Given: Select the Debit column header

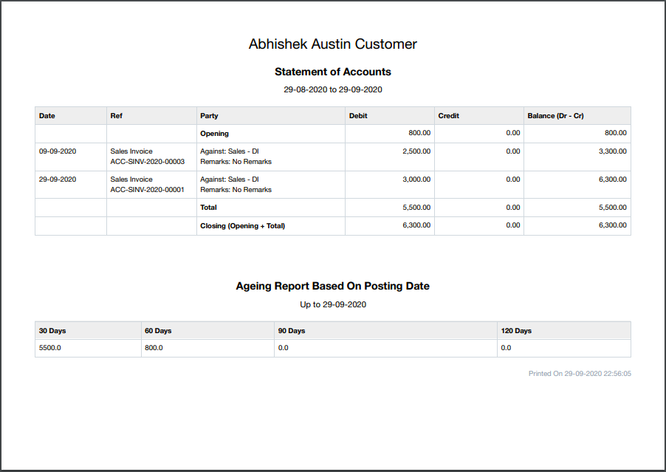Looking at the screenshot, I should pos(358,116).
